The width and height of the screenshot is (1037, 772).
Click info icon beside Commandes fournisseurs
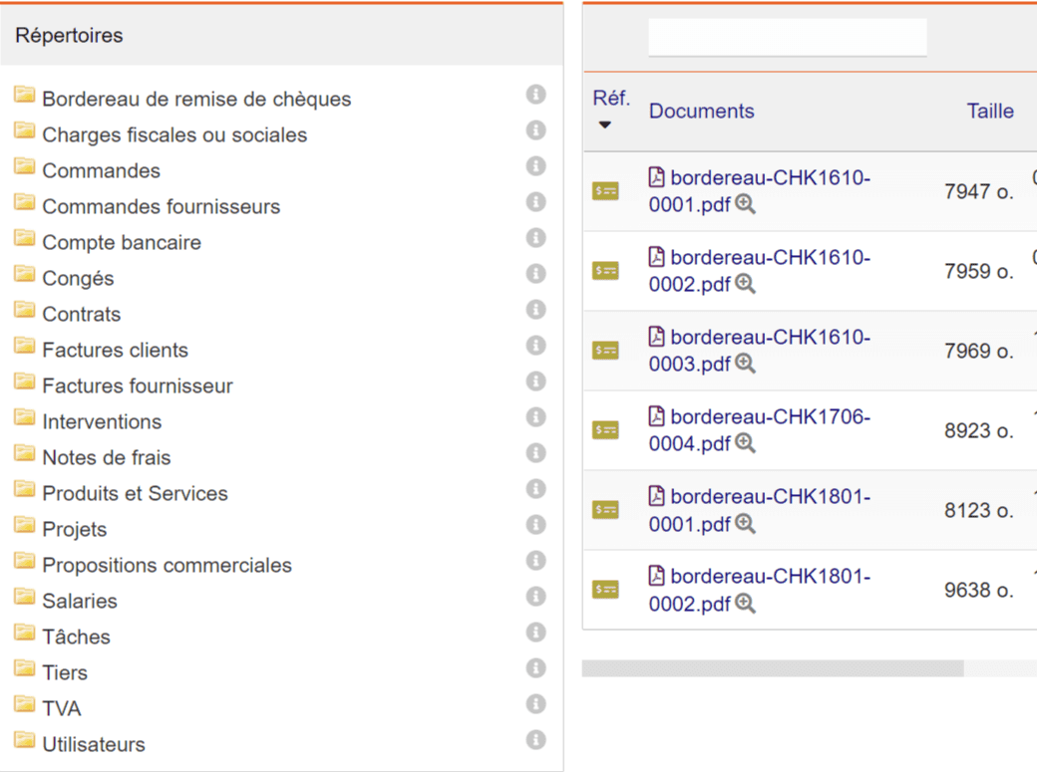(535, 202)
